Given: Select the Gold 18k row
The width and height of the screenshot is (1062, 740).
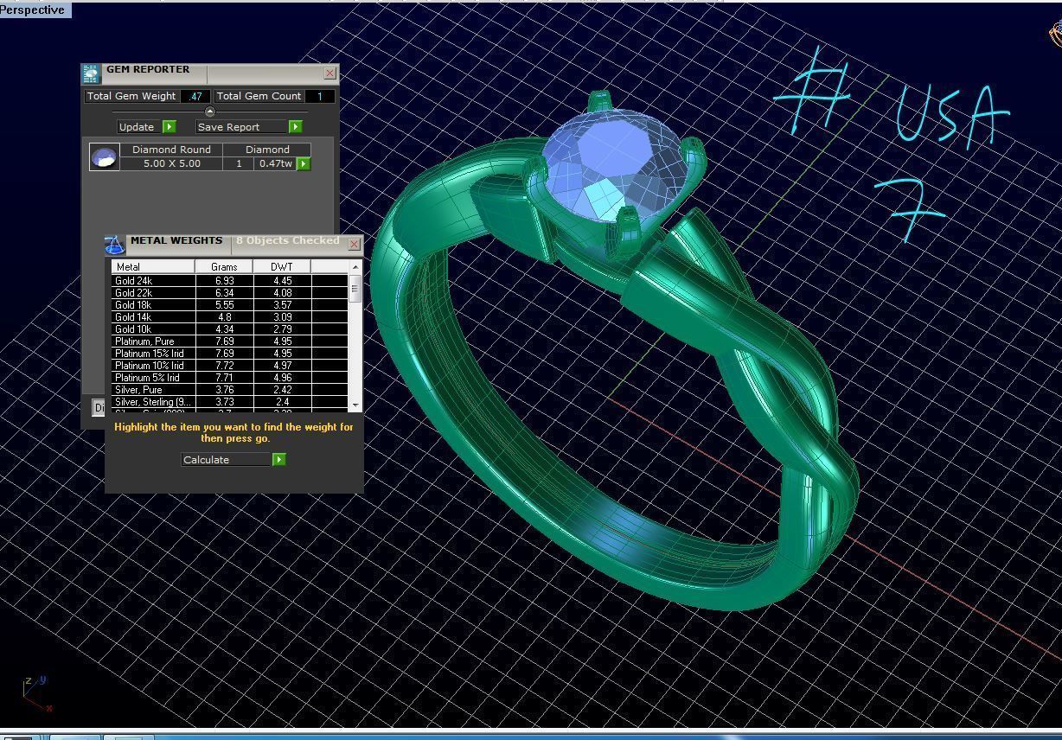Looking at the screenshot, I should point(229,305).
